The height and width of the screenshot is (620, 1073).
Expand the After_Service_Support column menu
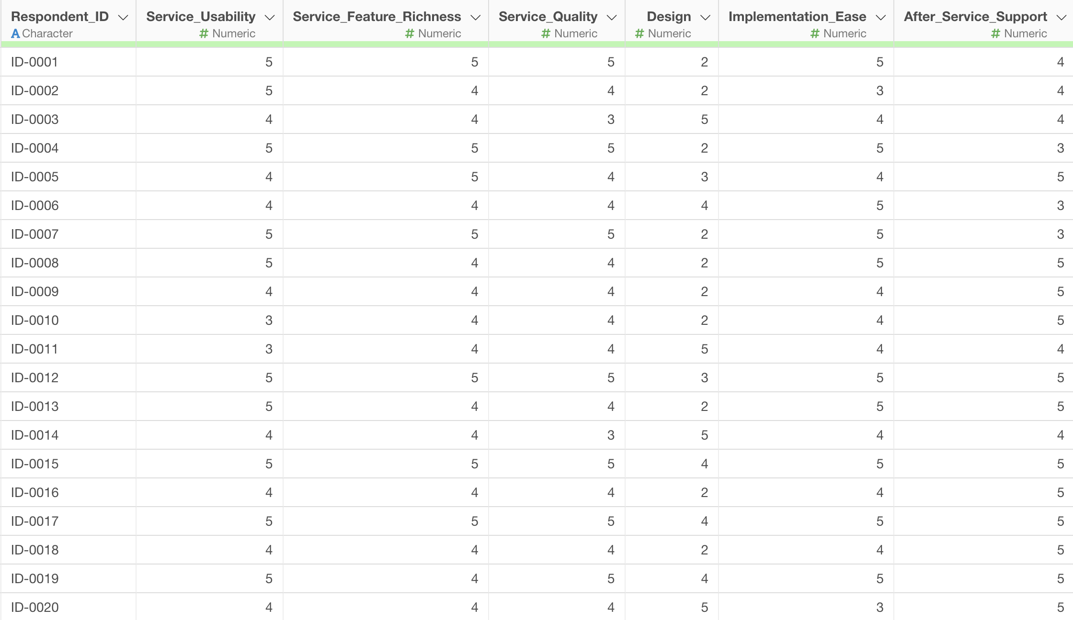[x=1061, y=18]
